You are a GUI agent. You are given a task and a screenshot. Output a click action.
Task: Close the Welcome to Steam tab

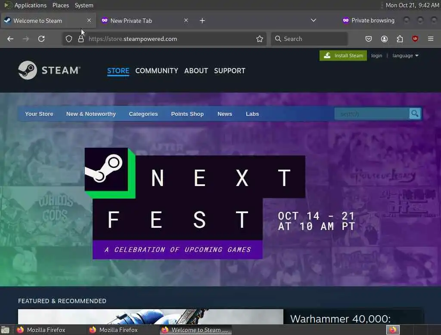(x=89, y=20)
